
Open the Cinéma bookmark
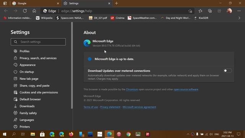(x=118, y=18)
